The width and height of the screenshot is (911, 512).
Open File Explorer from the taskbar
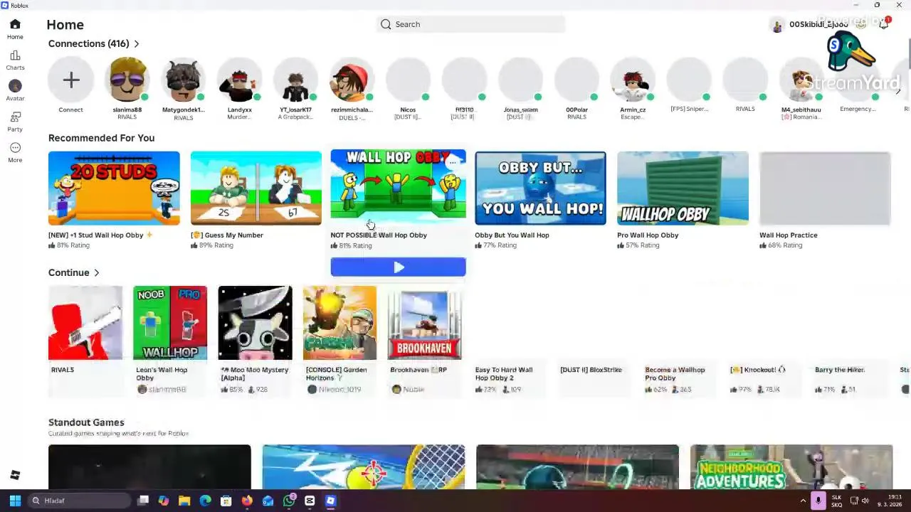point(184,501)
